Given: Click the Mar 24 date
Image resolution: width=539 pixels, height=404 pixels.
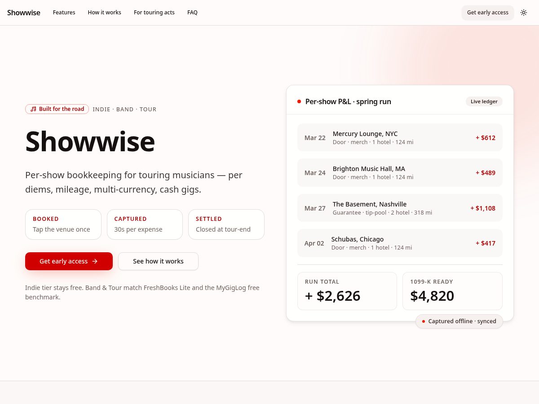Looking at the screenshot, I should pos(315,173).
